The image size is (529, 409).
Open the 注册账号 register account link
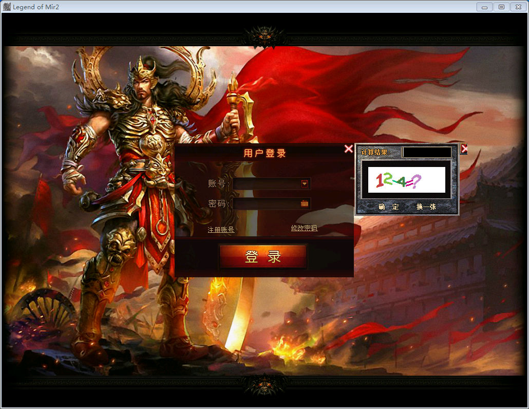pos(221,230)
